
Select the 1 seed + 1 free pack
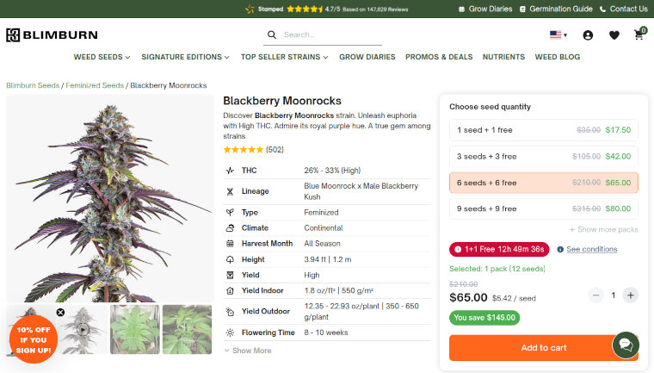544,130
